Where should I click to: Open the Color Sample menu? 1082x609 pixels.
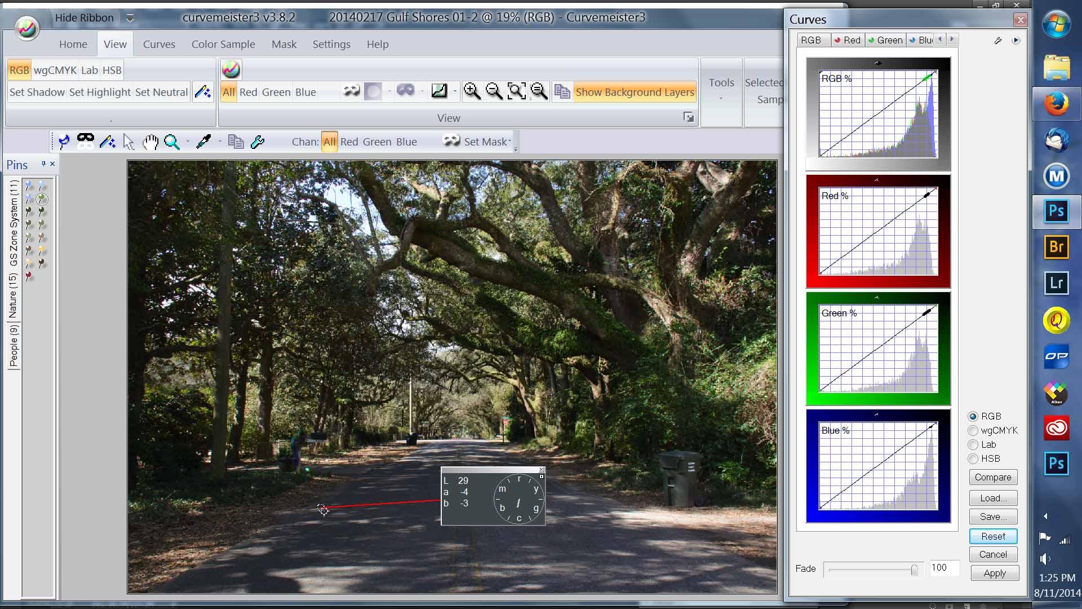coord(223,44)
